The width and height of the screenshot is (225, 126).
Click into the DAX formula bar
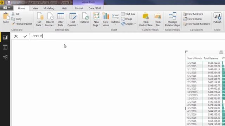click(x=127, y=36)
